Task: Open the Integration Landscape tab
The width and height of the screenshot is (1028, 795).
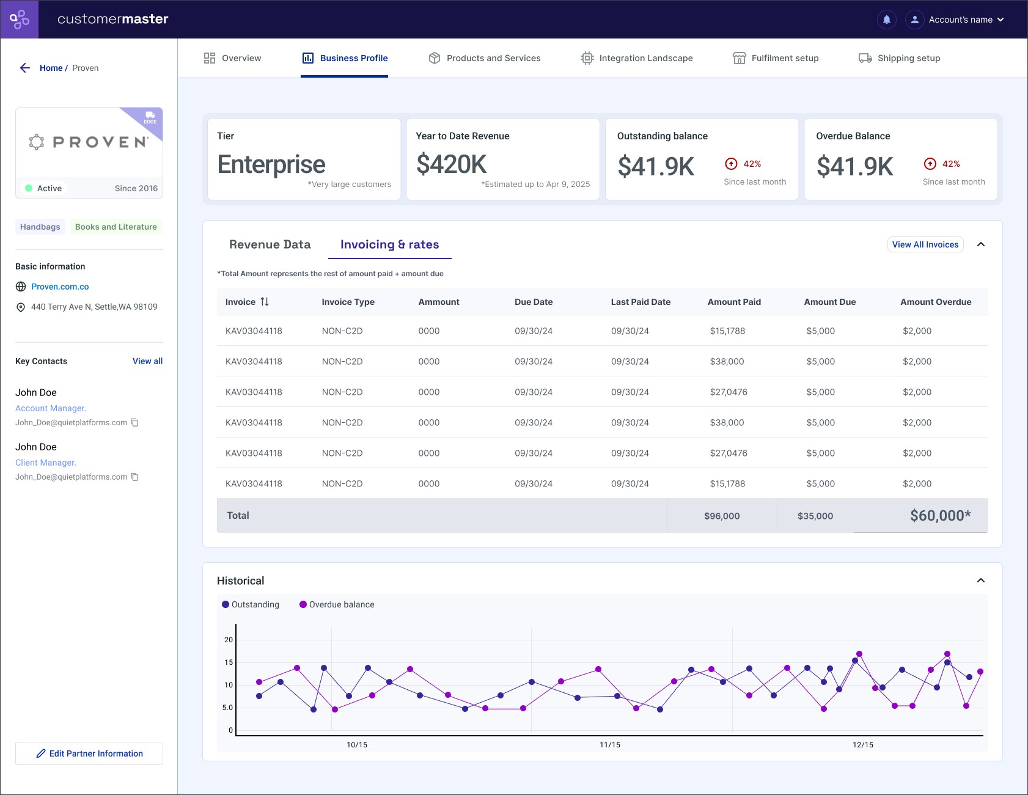Action: coord(637,58)
